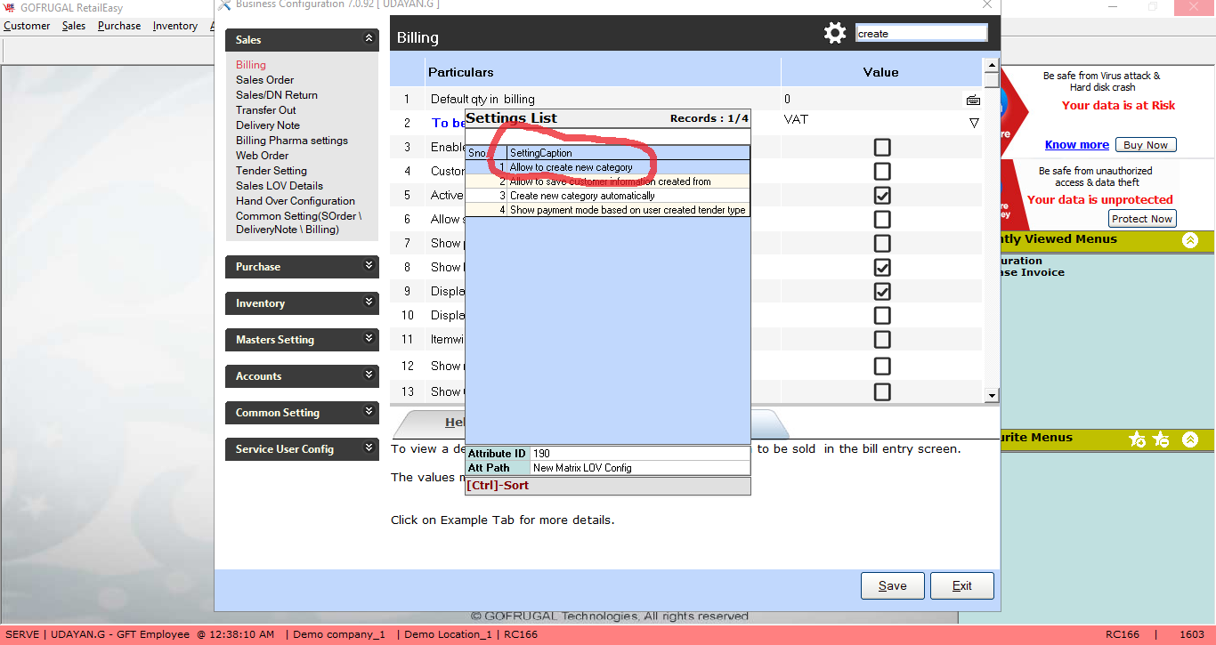Image resolution: width=1216 pixels, height=645 pixels.
Task: Select Billing in the Sales list
Action: 251,65
